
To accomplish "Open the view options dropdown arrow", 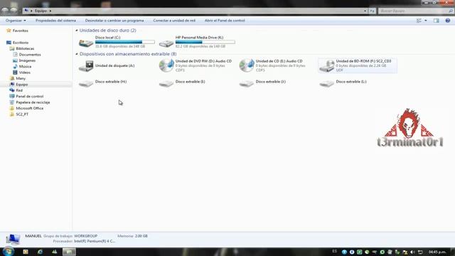I will [426, 21].
